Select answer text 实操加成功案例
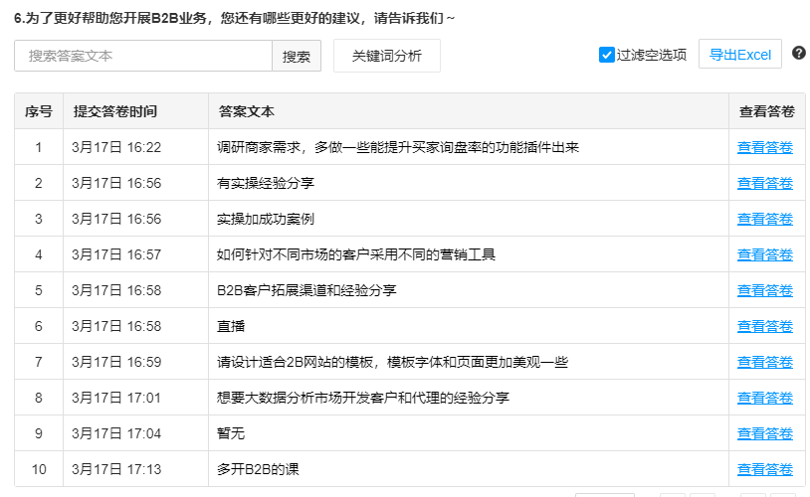This screenshot has height=497, width=810. [266, 219]
